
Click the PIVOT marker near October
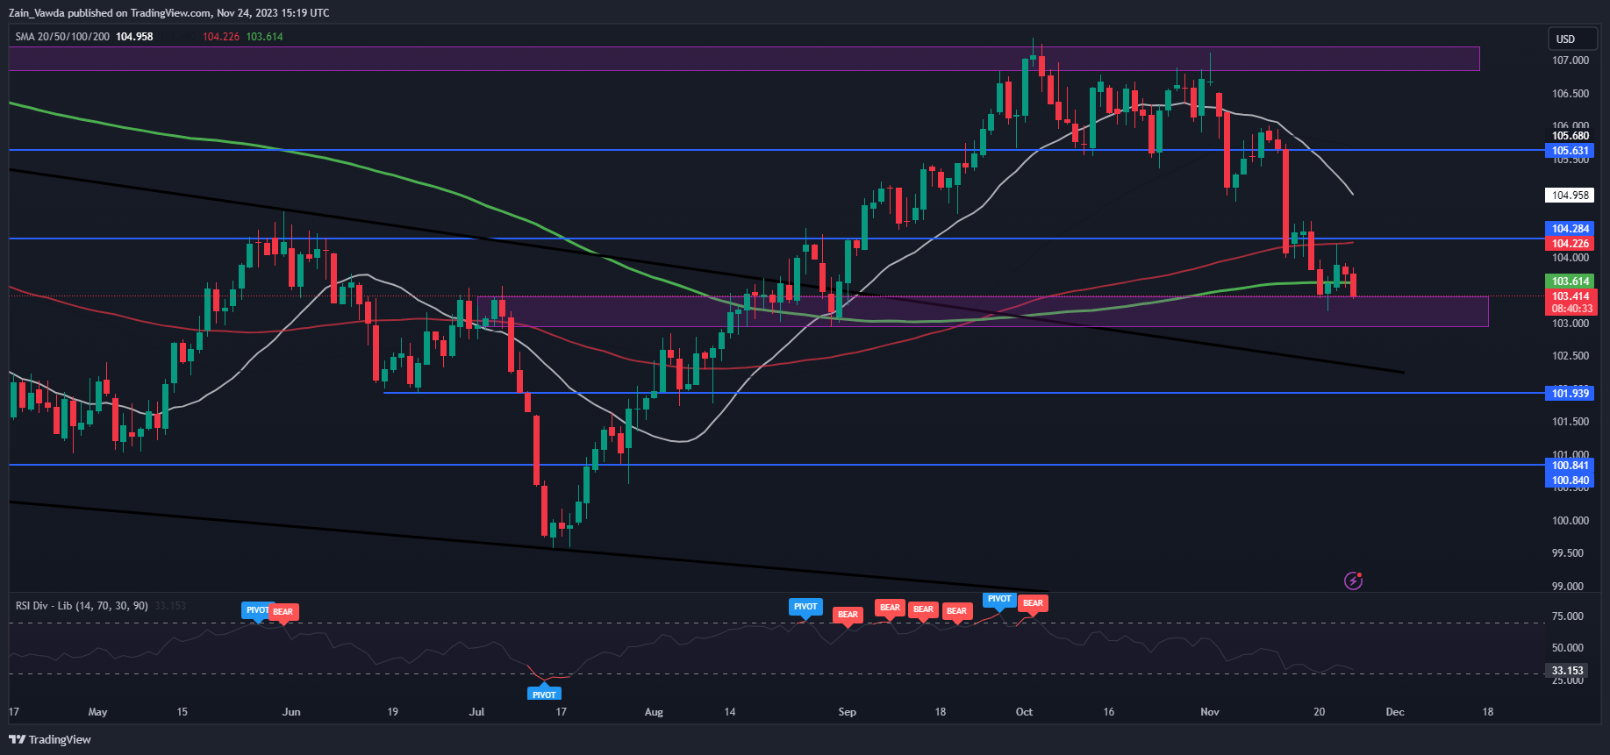999,599
